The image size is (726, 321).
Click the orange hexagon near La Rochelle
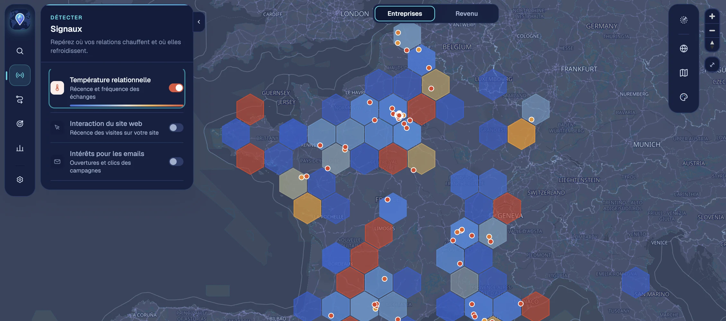coord(307,208)
